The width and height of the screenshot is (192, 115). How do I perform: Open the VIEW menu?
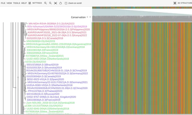[x=9, y=3]
